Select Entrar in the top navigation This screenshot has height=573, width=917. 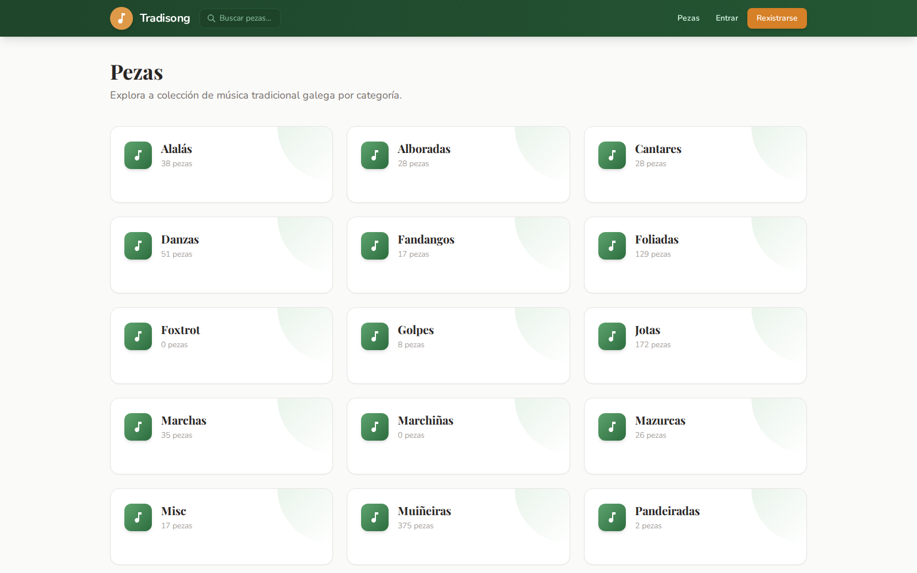pos(726,18)
